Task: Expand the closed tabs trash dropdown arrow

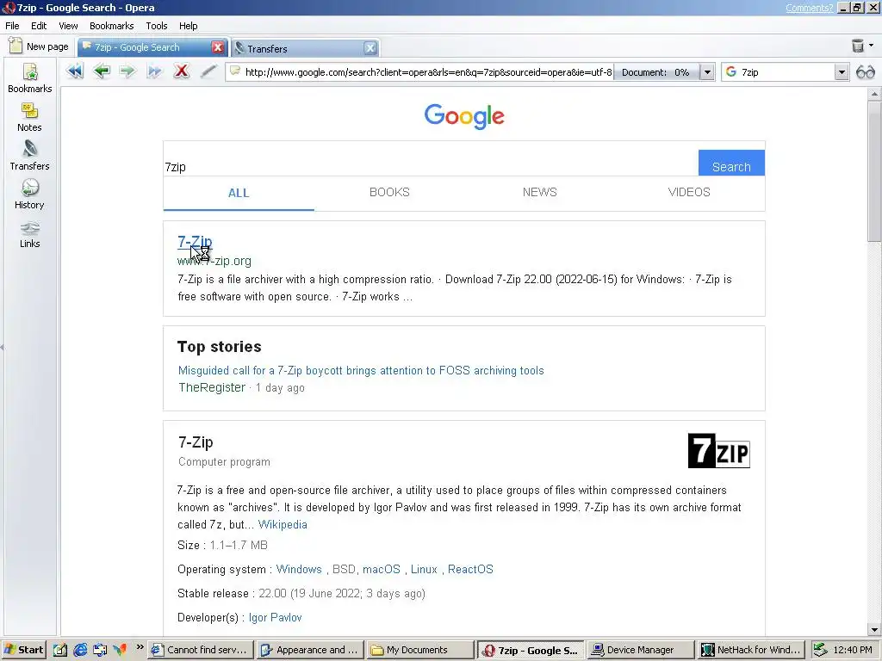Action: (x=872, y=45)
